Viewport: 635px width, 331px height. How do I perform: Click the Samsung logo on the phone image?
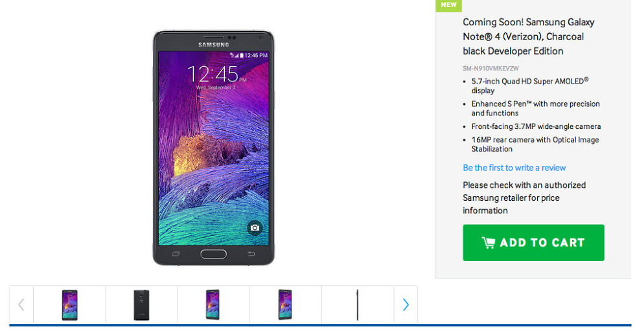pyautogui.click(x=213, y=45)
